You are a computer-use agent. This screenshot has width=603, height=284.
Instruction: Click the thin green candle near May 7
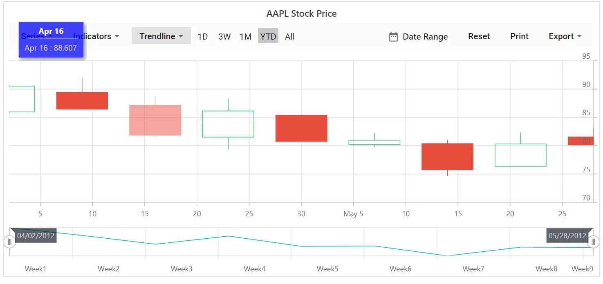(374, 142)
